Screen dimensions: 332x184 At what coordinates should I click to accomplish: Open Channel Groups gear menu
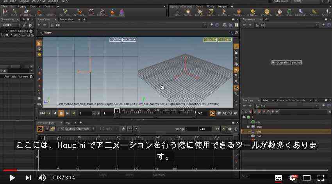[x=31, y=31]
